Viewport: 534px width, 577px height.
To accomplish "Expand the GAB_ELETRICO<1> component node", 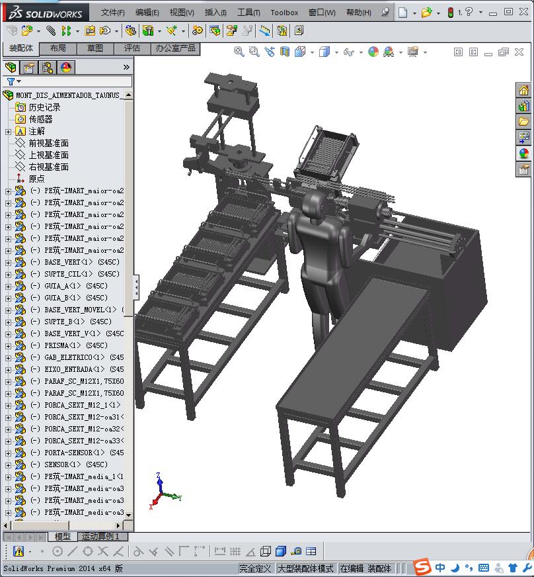I will [x=8, y=357].
